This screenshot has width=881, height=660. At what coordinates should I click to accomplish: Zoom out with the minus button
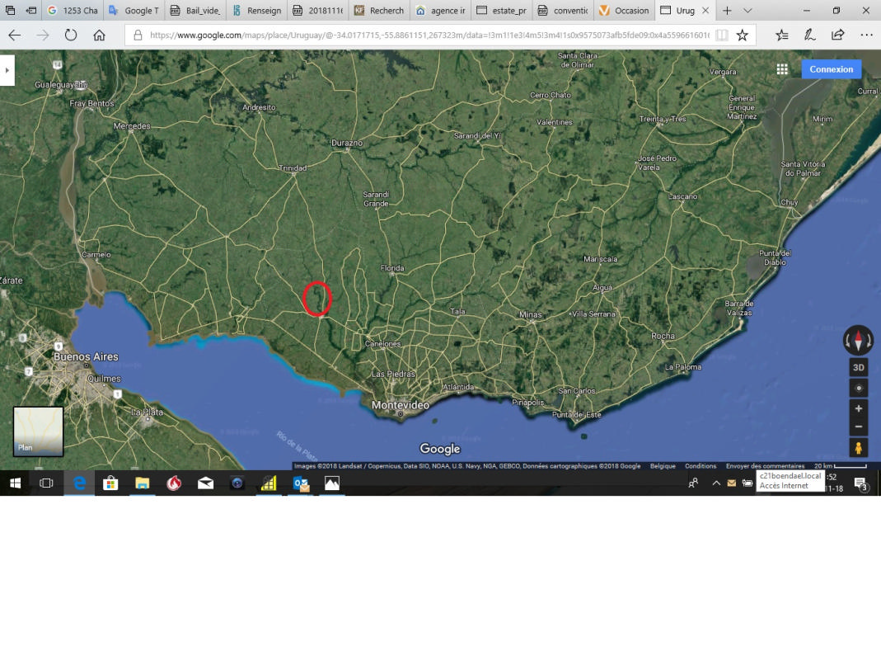(x=858, y=427)
